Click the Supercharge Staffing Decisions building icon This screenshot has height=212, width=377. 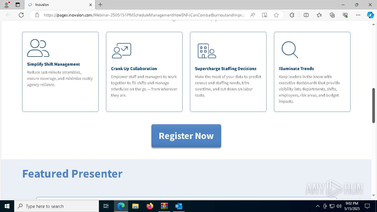(x=207, y=51)
